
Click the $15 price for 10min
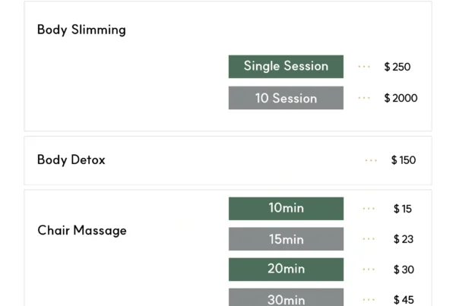[x=403, y=209]
